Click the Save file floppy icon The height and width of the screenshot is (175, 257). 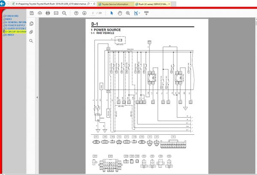(32, 13)
